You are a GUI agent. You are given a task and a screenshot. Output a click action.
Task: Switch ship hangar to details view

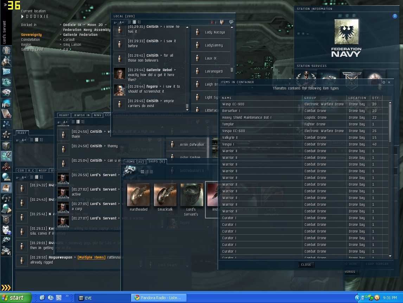tap(147, 172)
